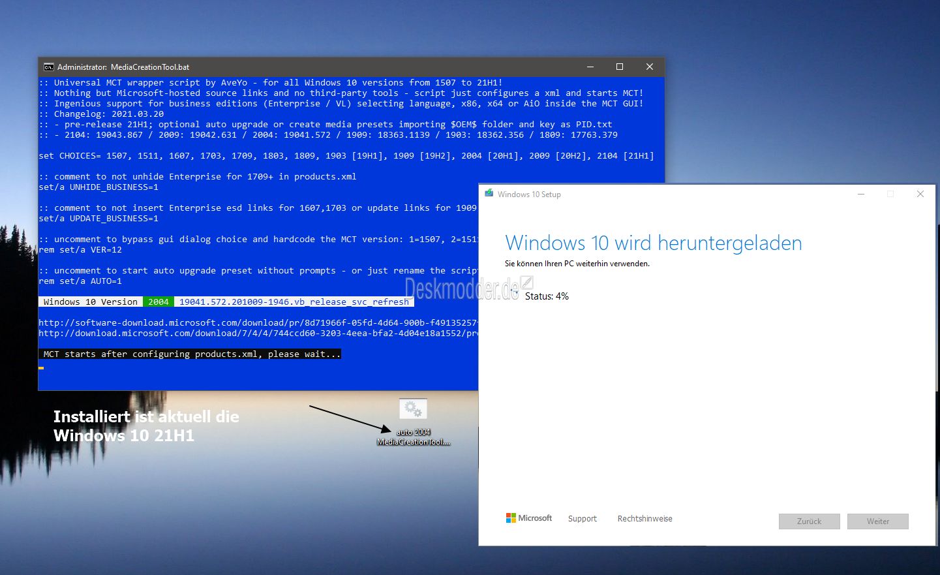
Task: Click 'Windows 10 Version' label in console
Action: pos(91,302)
